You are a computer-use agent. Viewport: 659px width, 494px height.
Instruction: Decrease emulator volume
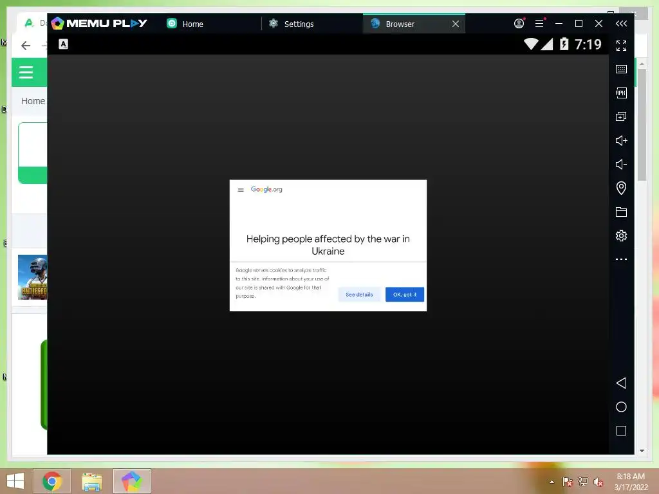click(x=621, y=164)
